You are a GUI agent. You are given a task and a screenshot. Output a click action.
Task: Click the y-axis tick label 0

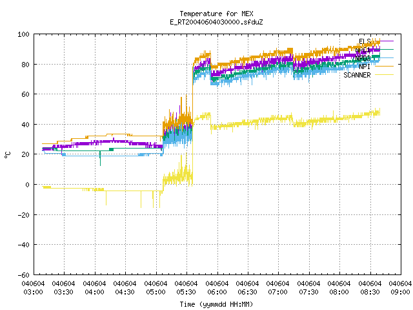(x=27, y=185)
